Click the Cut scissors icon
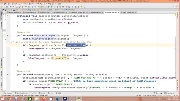This screenshot has height=101, width=180. [17, 7]
